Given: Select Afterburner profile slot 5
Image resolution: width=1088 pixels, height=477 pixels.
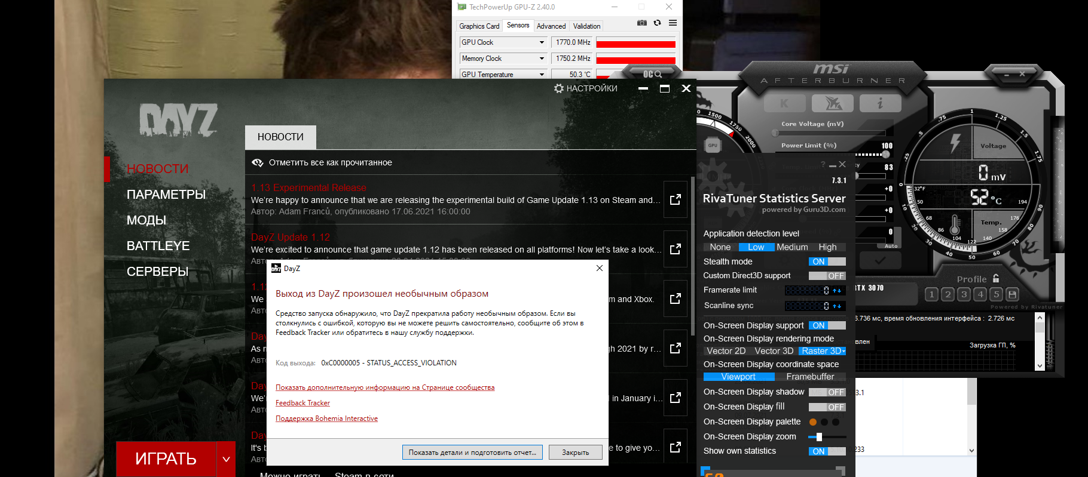Looking at the screenshot, I should coord(996,294).
